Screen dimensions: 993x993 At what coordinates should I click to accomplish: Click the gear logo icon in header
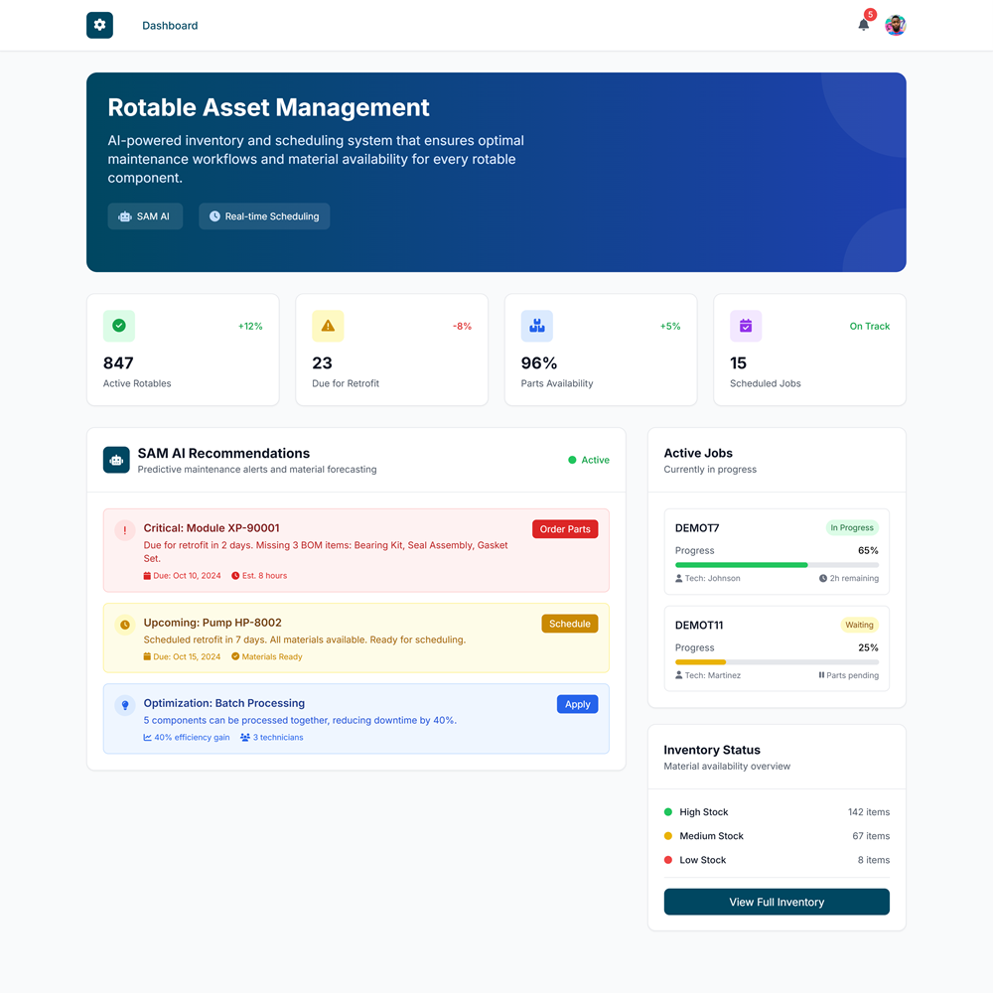click(99, 25)
